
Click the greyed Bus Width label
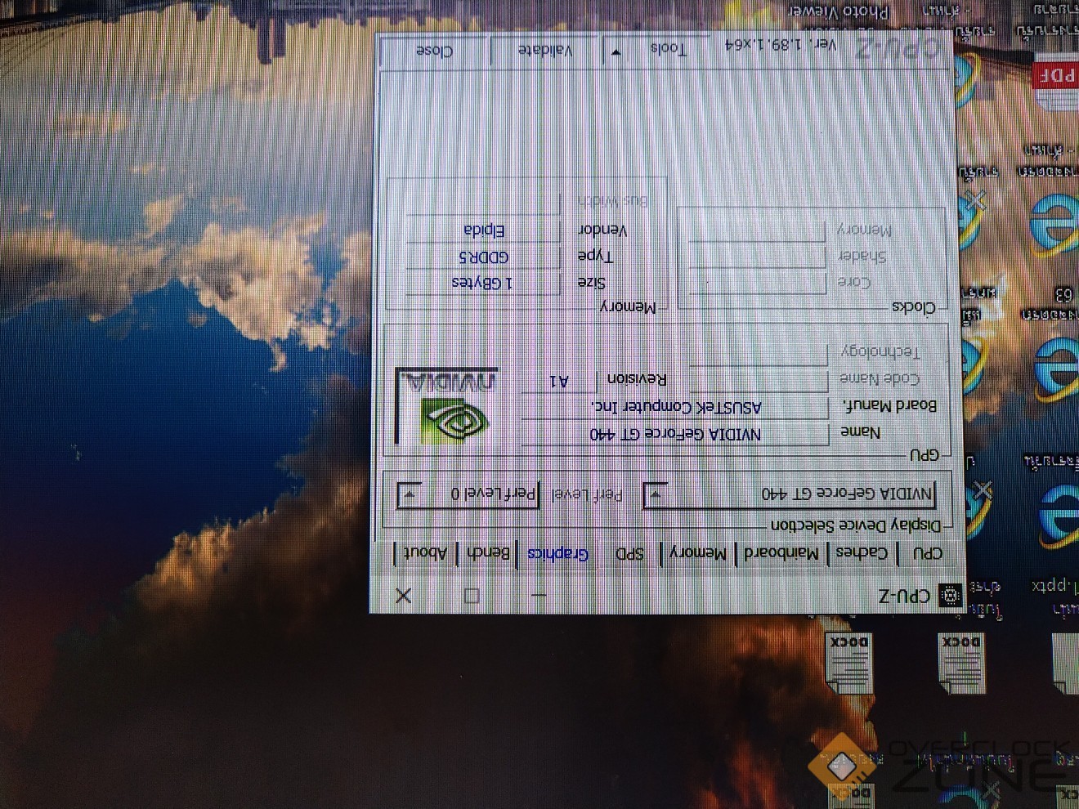pyautogui.click(x=612, y=201)
